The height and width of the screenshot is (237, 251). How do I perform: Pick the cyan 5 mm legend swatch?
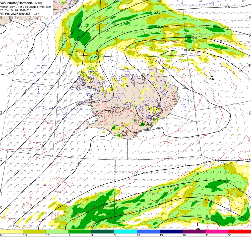(x=125, y=231)
